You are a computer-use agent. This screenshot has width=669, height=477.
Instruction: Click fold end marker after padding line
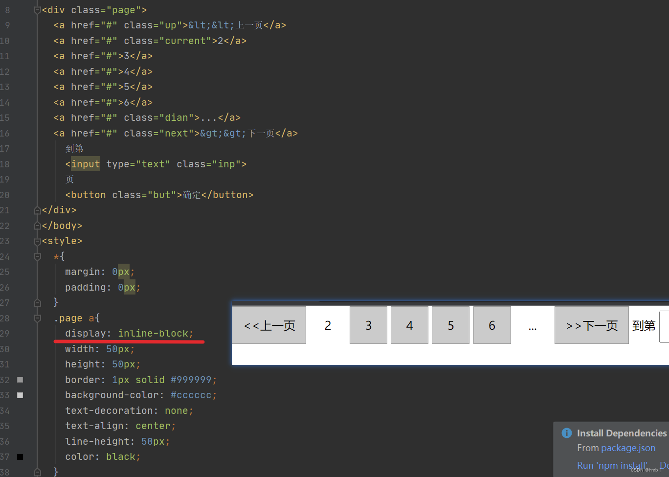tap(38, 303)
